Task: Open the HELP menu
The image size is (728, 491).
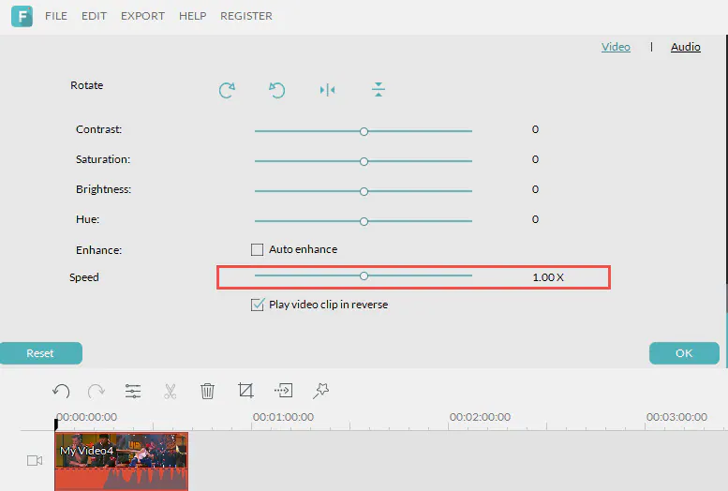Action: pyautogui.click(x=193, y=16)
